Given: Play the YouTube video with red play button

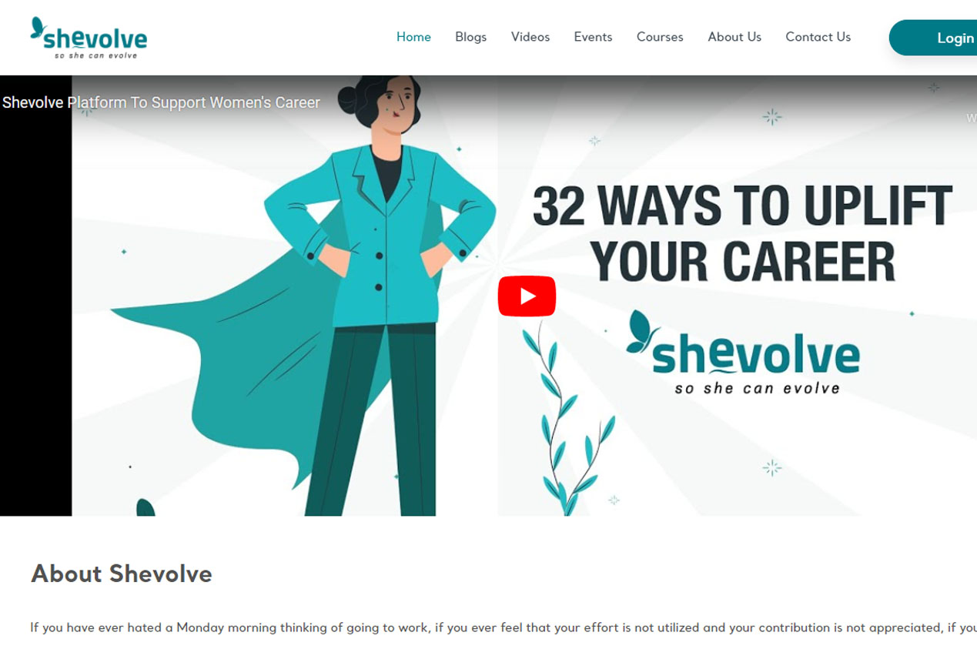Looking at the screenshot, I should (527, 296).
